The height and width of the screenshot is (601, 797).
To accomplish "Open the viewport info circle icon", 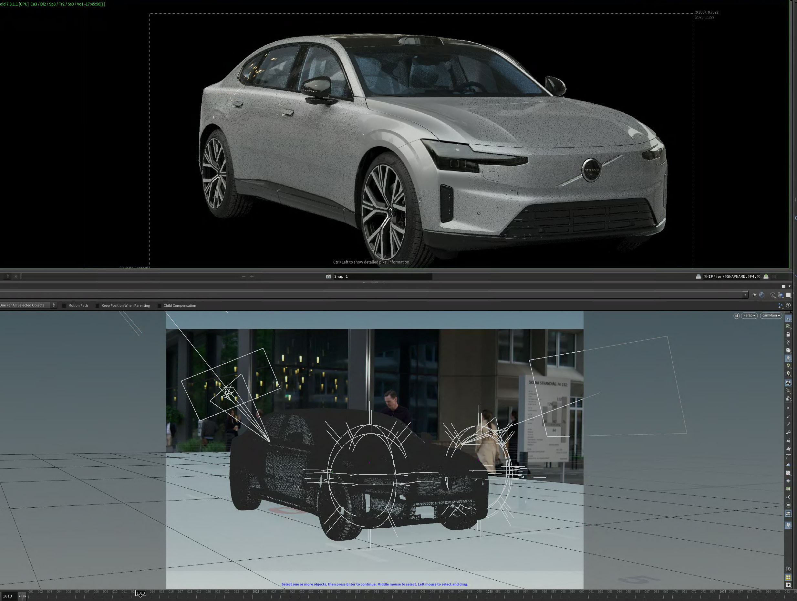I will tap(788, 569).
